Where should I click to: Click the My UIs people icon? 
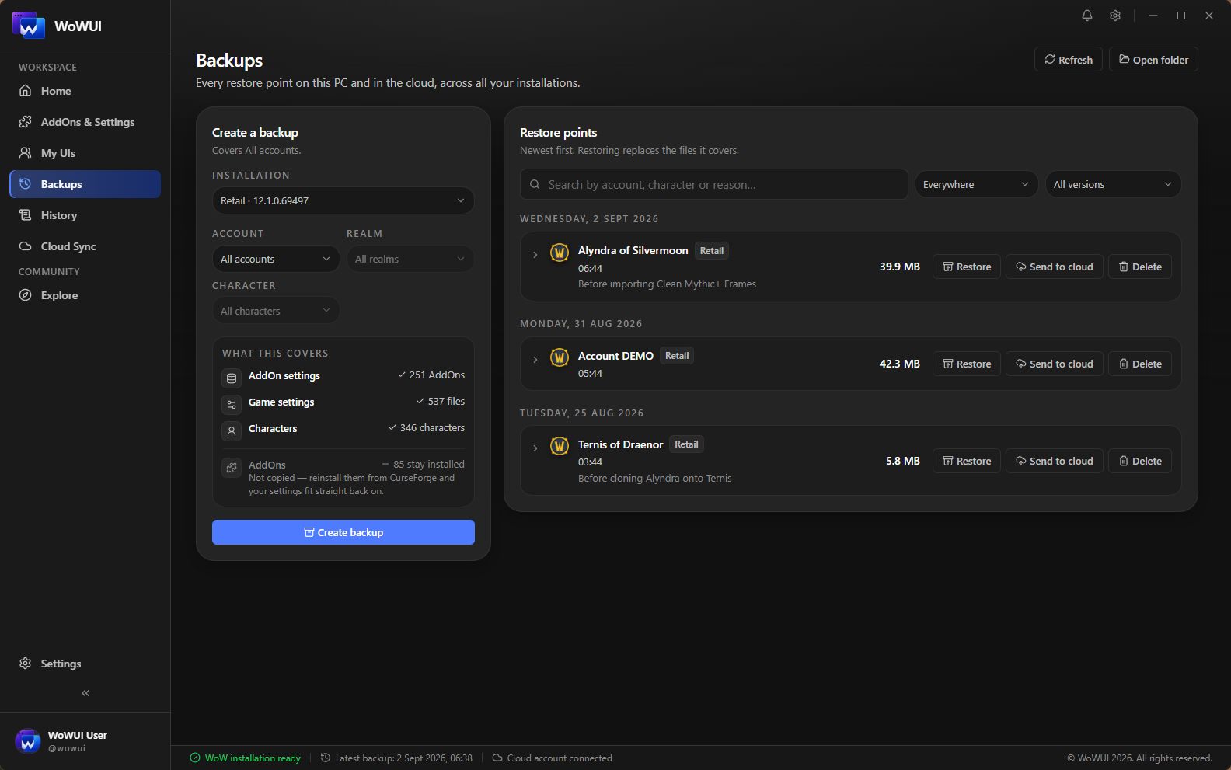[26, 153]
